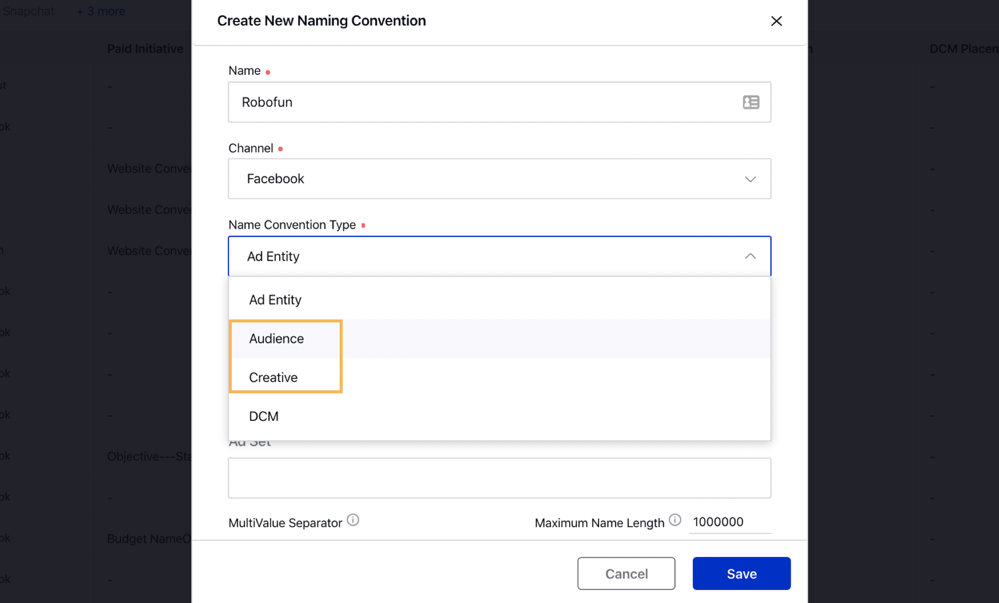Select 'Creative' from convention type list
This screenshot has width=999, height=603.
(273, 377)
